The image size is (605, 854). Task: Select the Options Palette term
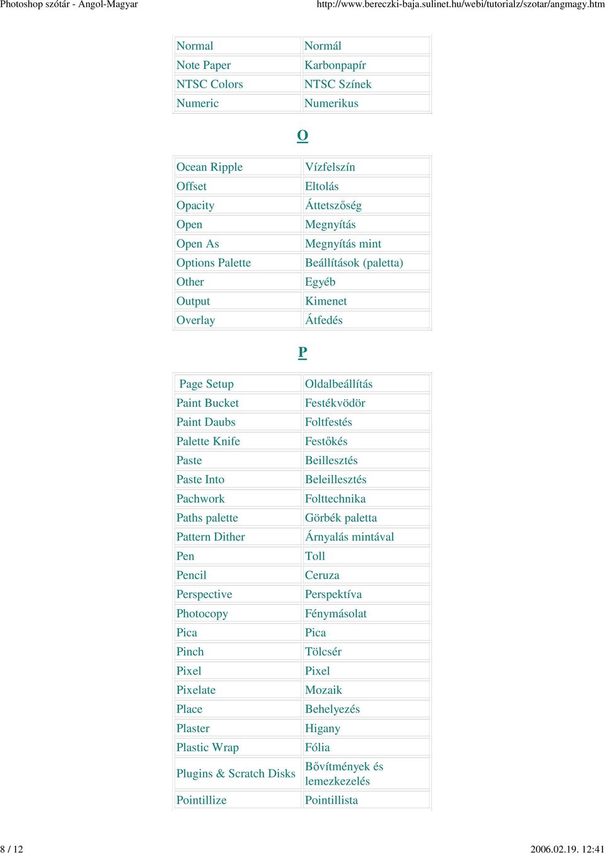click(214, 263)
